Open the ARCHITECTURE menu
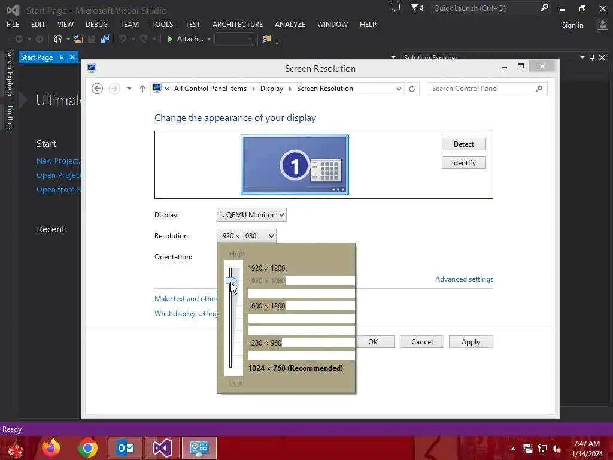Image resolution: width=613 pixels, height=460 pixels. [x=238, y=24]
